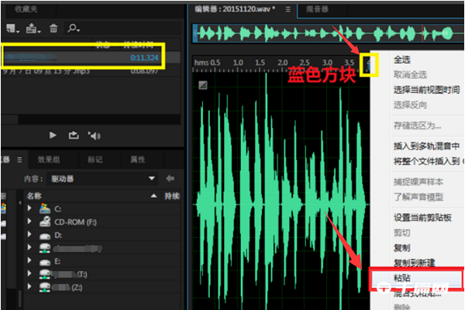465x310 pixels.
Task: Choose 复制 from context menu
Action: click(x=401, y=248)
